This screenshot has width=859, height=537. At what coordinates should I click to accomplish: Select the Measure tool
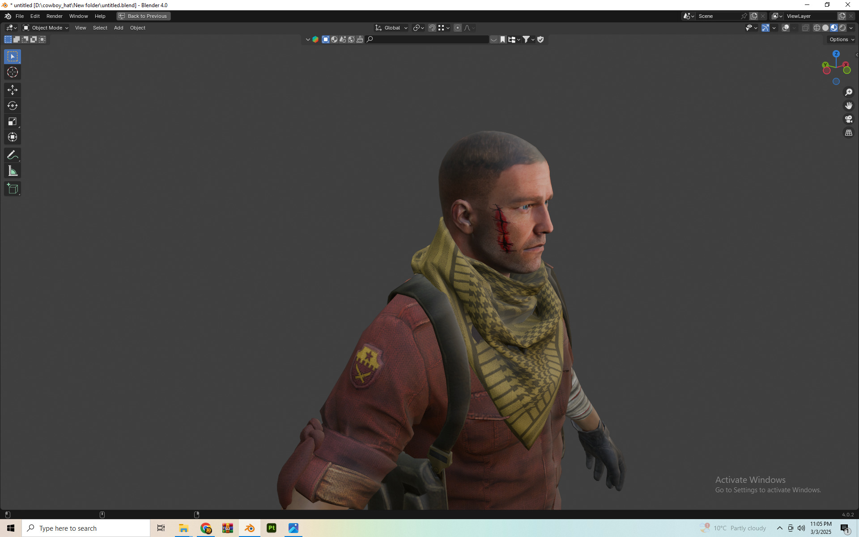13,171
